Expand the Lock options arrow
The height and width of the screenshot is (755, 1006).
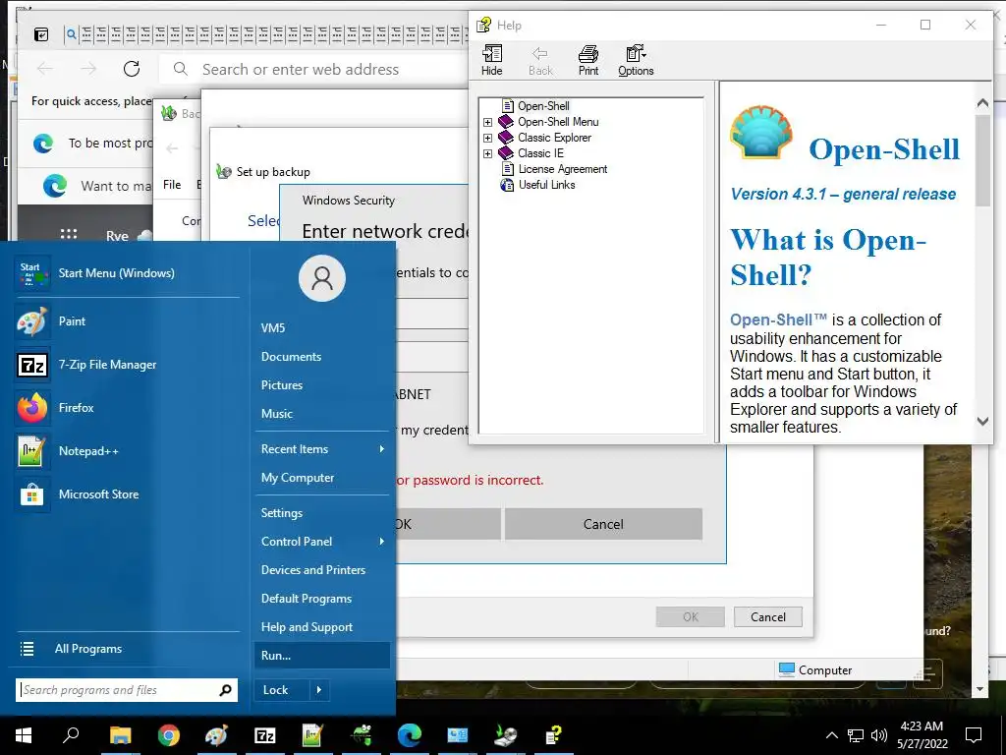(x=319, y=690)
